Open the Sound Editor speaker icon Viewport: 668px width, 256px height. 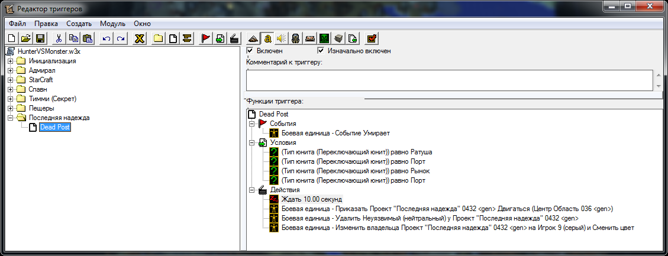(280, 39)
